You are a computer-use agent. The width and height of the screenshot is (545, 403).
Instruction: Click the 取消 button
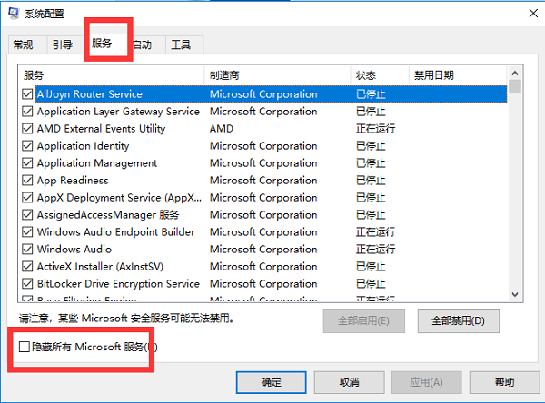[350, 382]
